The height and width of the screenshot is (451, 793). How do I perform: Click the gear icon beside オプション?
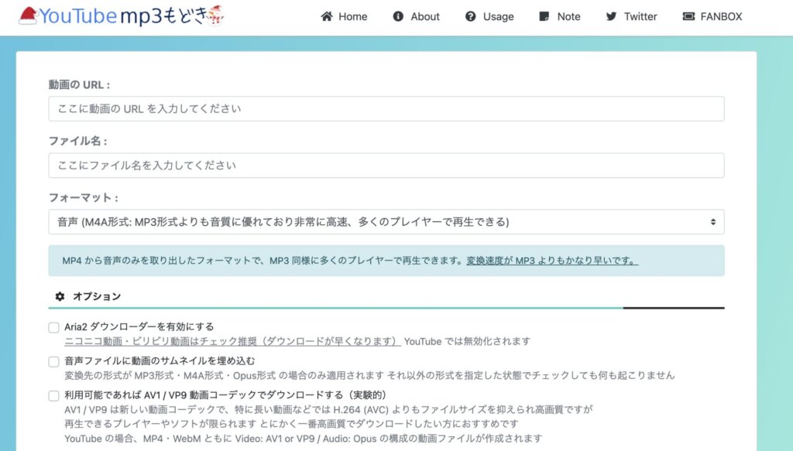pyautogui.click(x=60, y=296)
